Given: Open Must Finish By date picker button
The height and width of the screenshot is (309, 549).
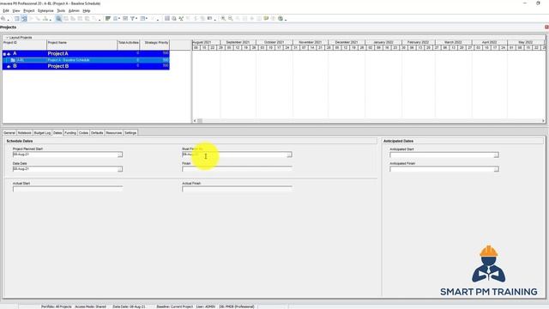Looking at the screenshot, I should (289, 154).
